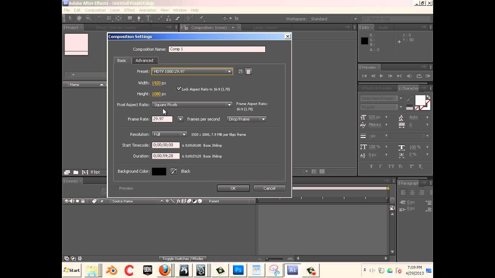Toggle Lock Aspect Ratio checkbox

coord(179,89)
